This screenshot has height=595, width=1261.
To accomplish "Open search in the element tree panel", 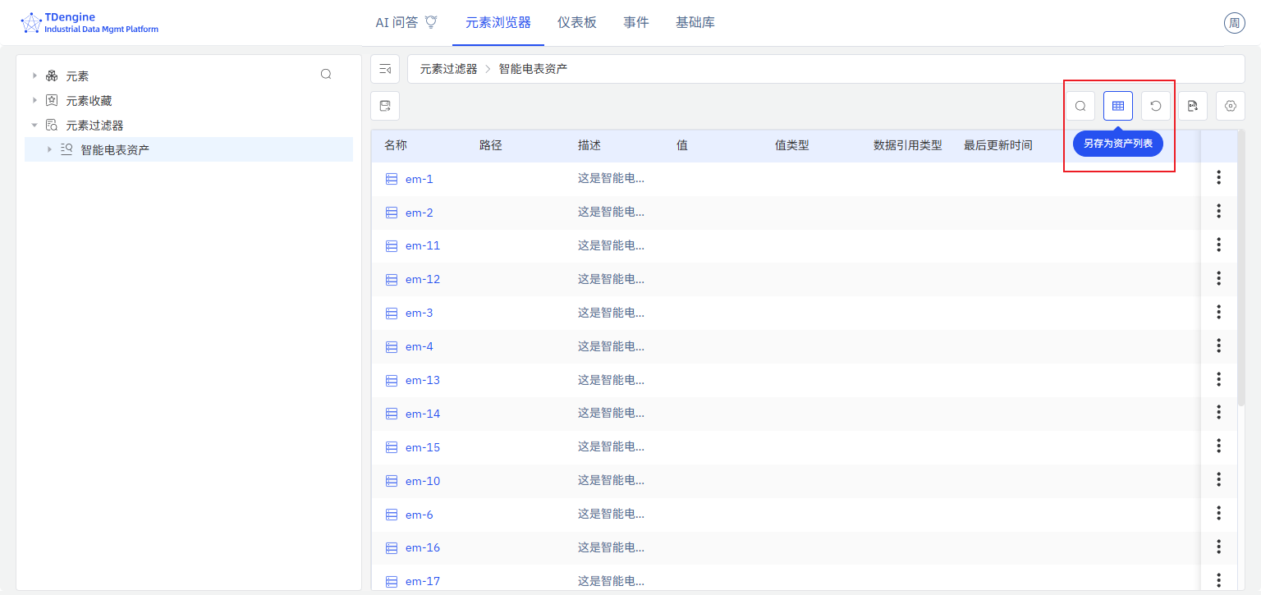I will tap(326, 74).
